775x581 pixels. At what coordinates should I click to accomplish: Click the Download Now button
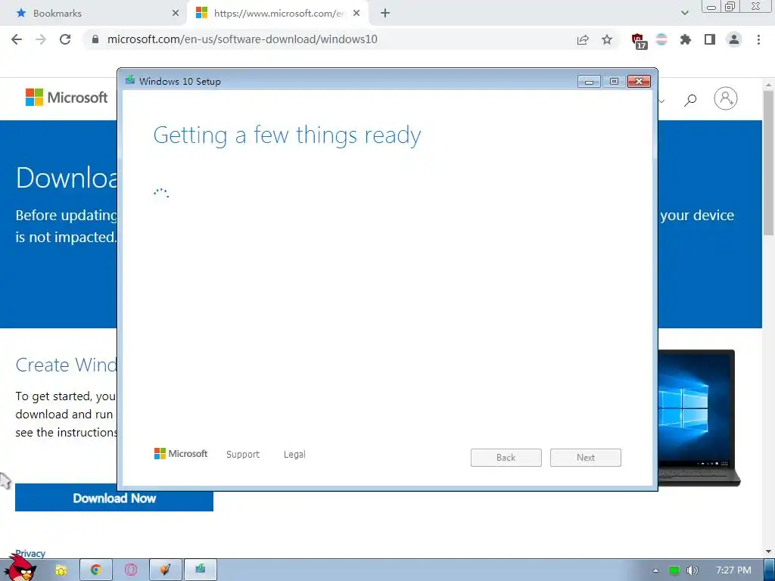coord(114,498)
